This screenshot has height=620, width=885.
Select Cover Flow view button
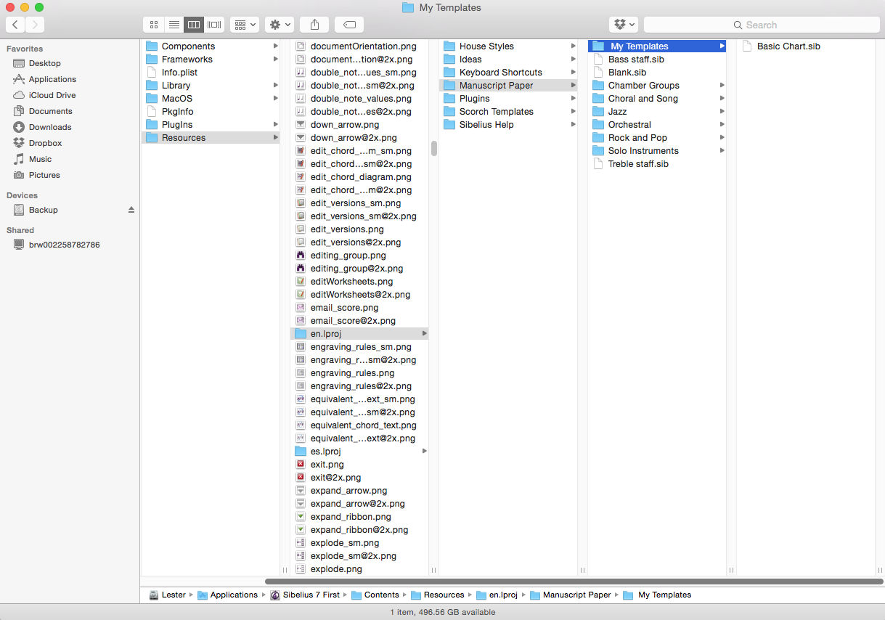(214, 25)
